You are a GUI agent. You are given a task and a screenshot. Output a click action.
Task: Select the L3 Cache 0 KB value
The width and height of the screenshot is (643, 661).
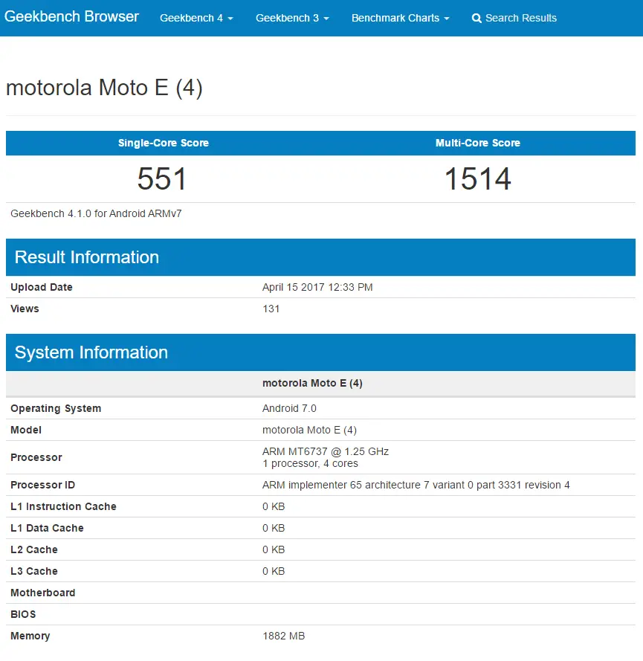274,571
